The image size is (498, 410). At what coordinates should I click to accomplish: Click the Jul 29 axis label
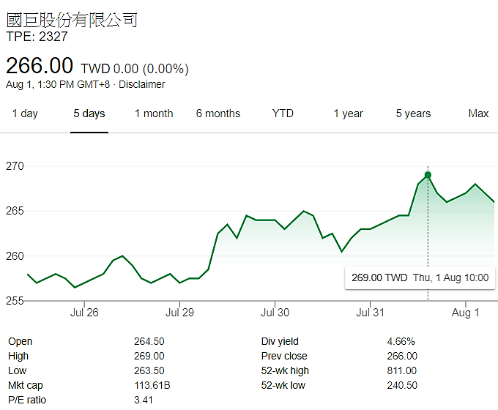click(179, 313)
